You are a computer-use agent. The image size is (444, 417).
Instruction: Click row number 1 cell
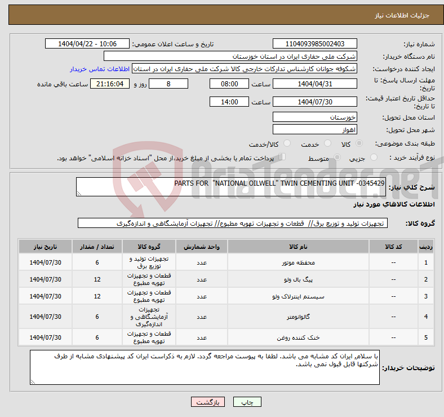pos(425,262)
